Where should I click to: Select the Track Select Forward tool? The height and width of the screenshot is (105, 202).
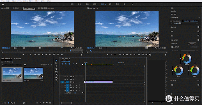click(56, 63)
